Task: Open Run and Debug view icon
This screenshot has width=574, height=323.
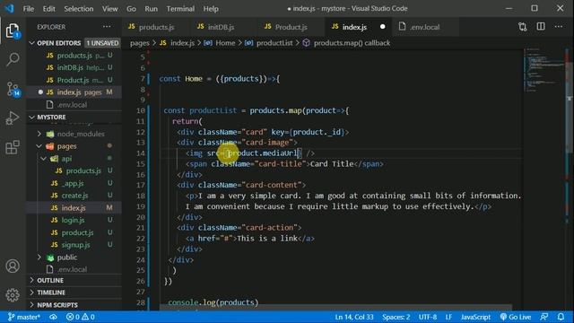Action: 13,118
